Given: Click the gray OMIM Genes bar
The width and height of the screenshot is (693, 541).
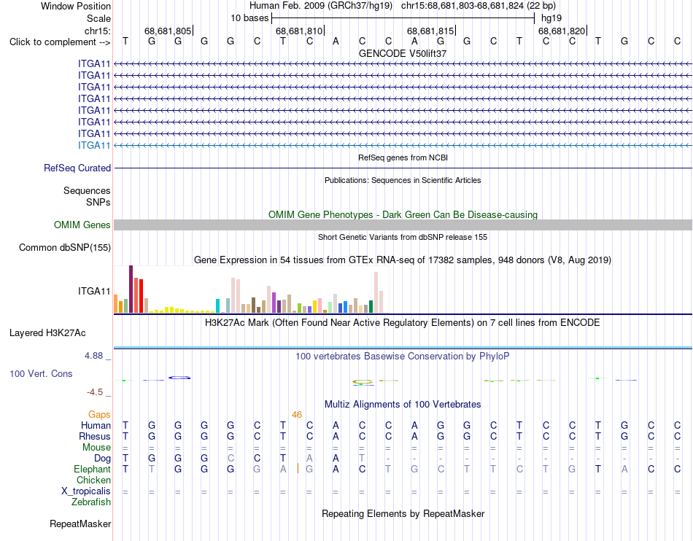Looking at the screenshot, I should (403, 225).
